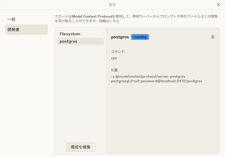Click the postgres heading in detail panel
Image resolution: width=225 pixels, height=157 pixels.
(120, 37)
